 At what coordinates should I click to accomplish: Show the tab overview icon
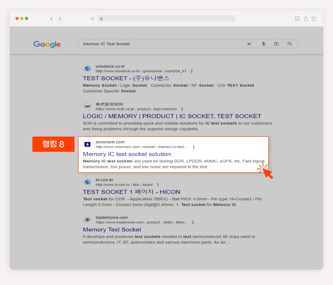click(314, 19)
